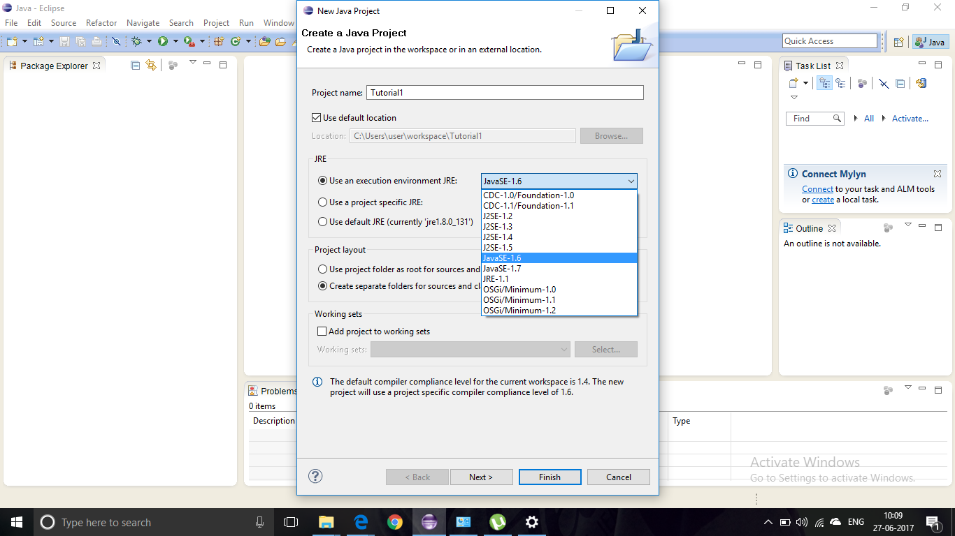The image size is (955, 536).
Task: Toggle the Use default location checkbox
Action: [x=316, y=118]
